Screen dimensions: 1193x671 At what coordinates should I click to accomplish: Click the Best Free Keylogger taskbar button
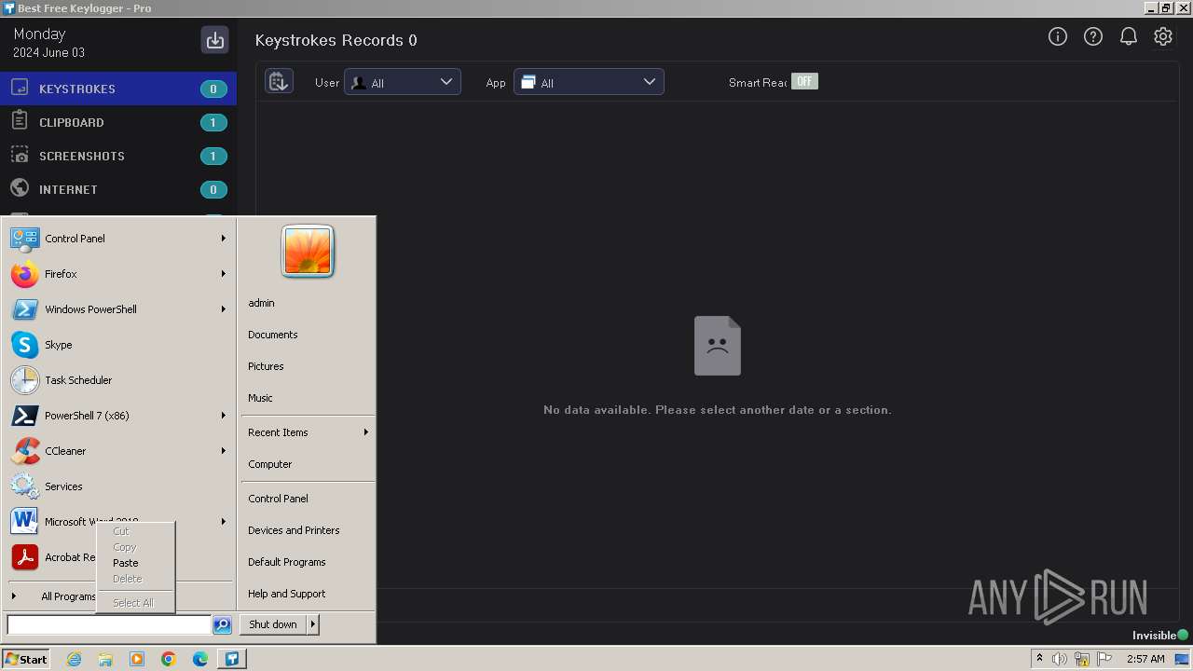coord(232,659)
